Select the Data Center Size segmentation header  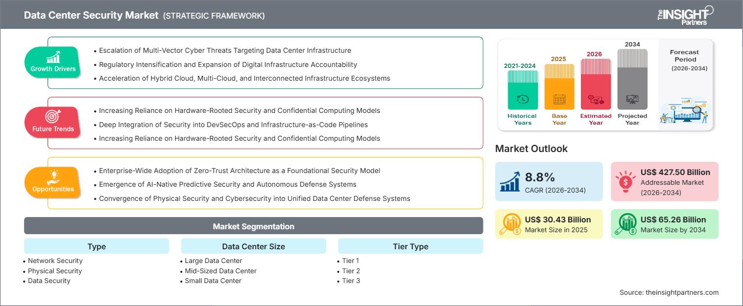(x=253, y=246)
